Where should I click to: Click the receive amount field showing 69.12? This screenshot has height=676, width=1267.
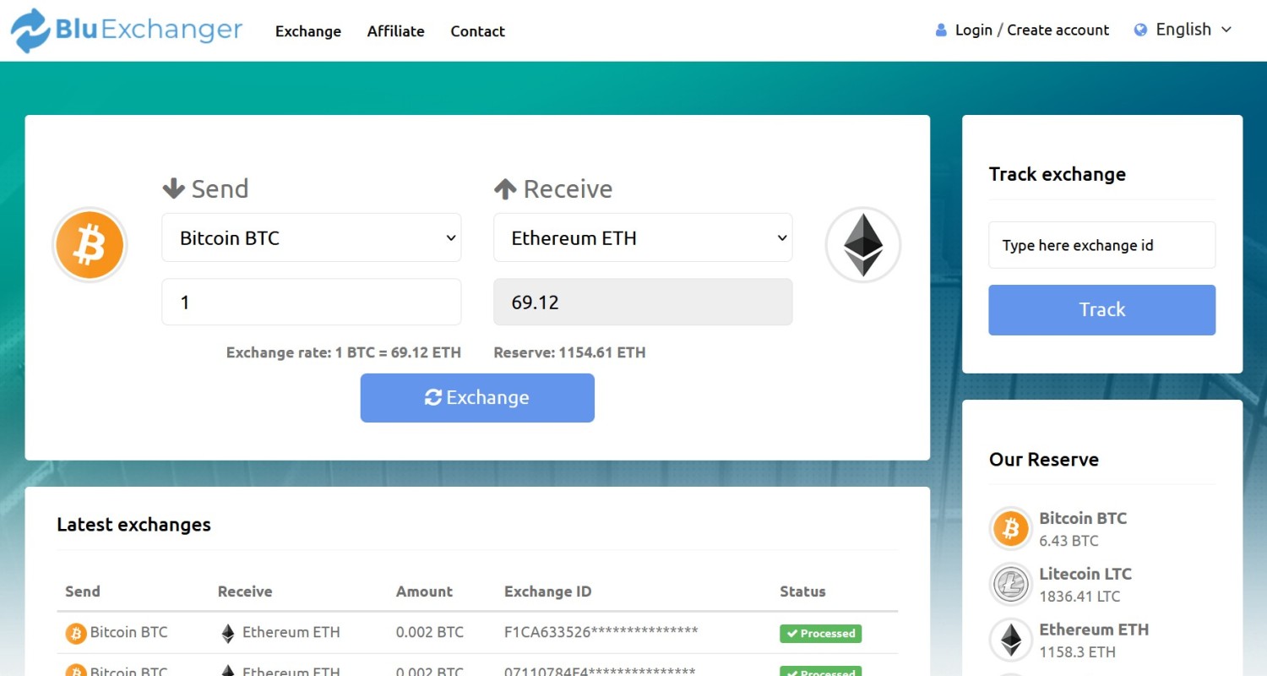(643, 302)
